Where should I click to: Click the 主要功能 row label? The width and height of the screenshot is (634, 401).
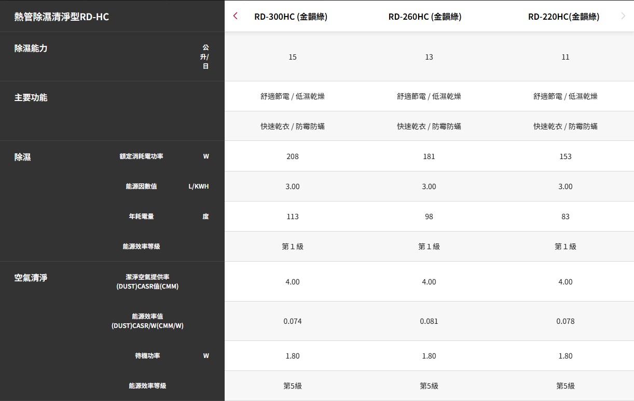point(31,97)
